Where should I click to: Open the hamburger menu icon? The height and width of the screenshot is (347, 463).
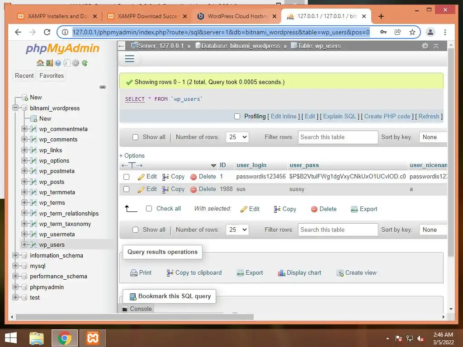[130, 58]
